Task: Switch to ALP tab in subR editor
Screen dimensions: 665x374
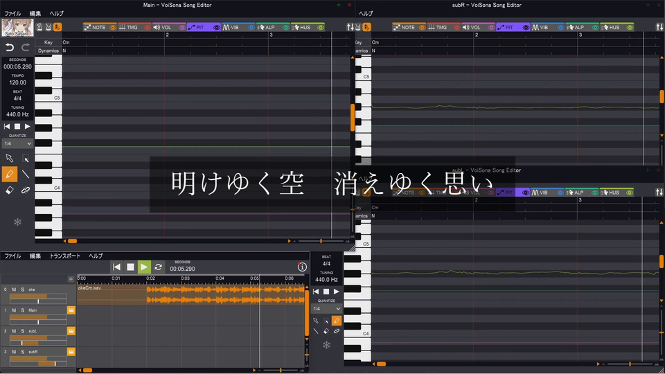Action: pyautogui.click(x=576, y=27)
